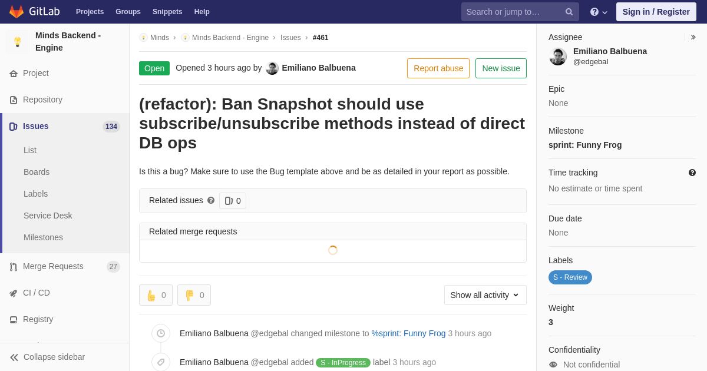Click the clock icon on milestone activity

tap(161, 333)
